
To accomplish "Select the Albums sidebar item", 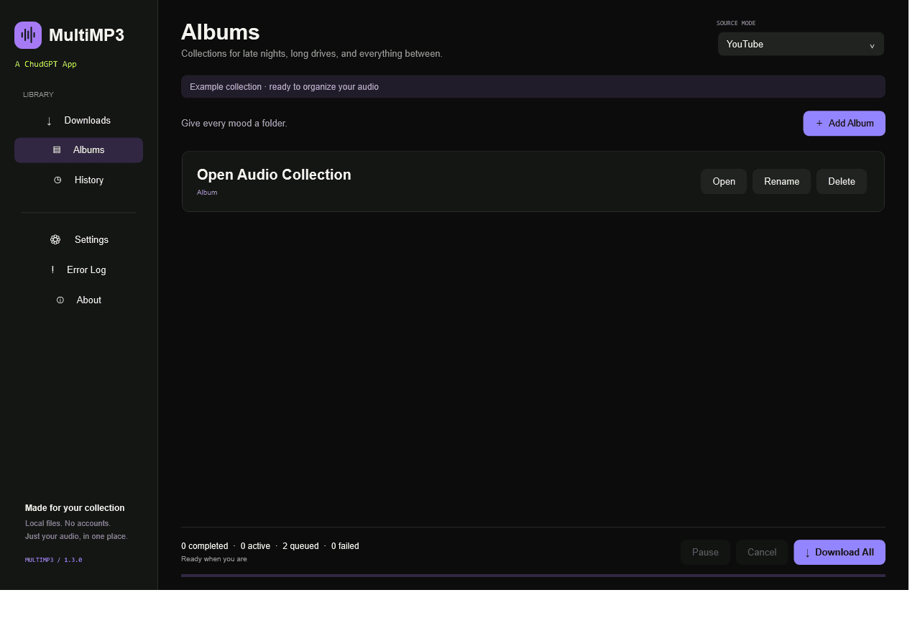I will click(x=78, y=150).
